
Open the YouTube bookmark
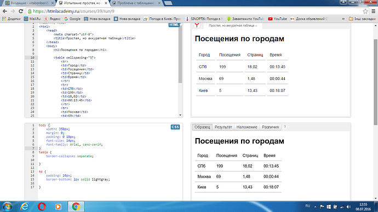277,19
